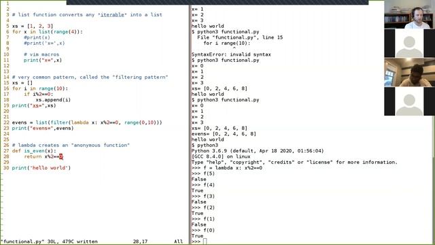Viewport: 435px width, 245px height.
Task: Click the commented '#print(x)' line
Action: tap(37, 37)
